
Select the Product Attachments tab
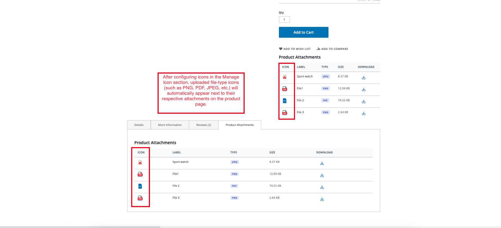239,125
